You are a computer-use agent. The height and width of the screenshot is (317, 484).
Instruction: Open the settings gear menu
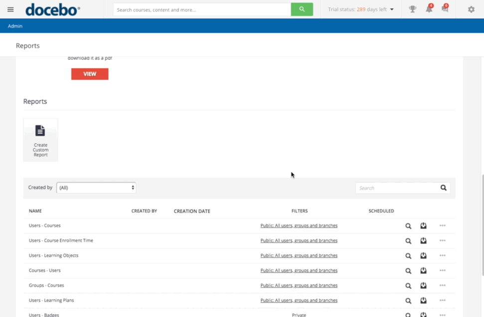click(x=471, y=9)
